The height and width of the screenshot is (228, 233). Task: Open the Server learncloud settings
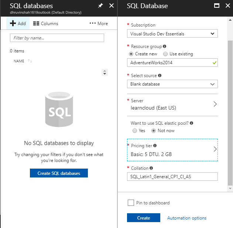172,104
